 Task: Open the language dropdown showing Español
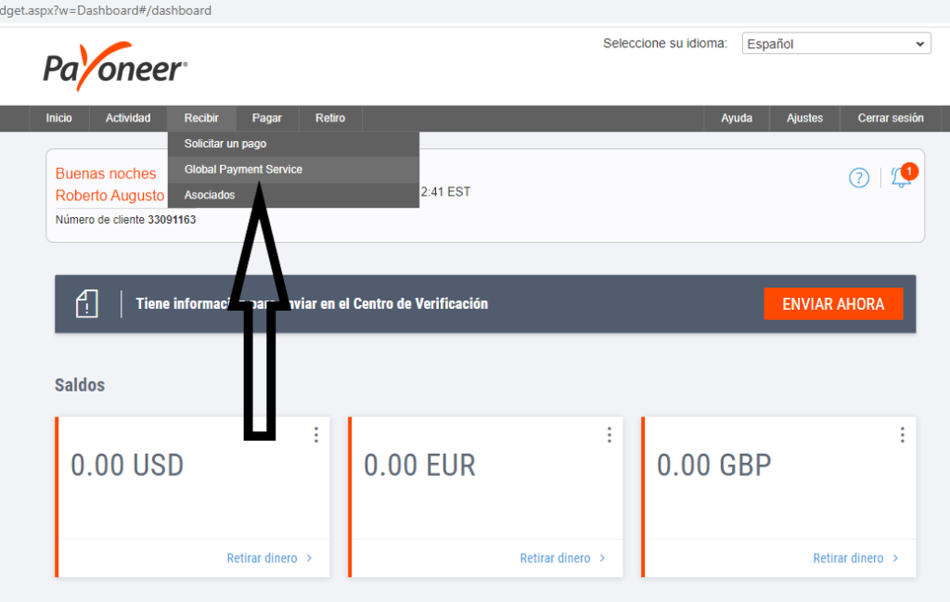836,44
